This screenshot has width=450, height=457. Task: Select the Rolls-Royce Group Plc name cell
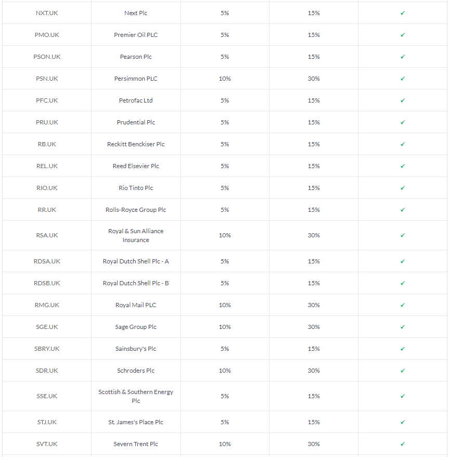tap(136, 210)
